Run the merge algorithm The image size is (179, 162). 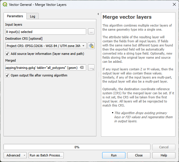point(114,155)
